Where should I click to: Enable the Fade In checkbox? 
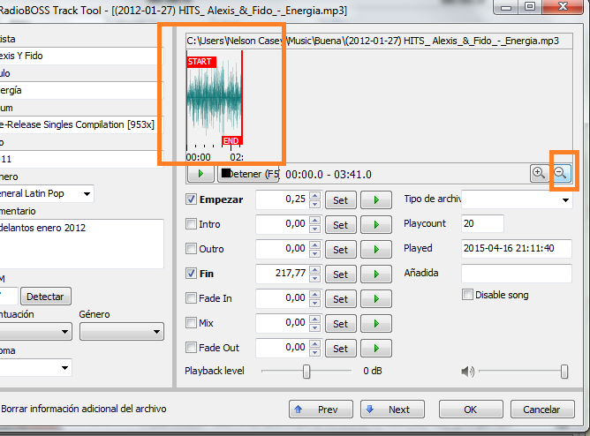192,298
